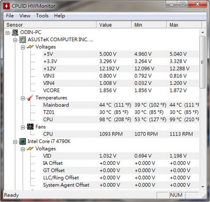210x202 pixels.
Task: Select the Fans tree label
Action: 41,127
